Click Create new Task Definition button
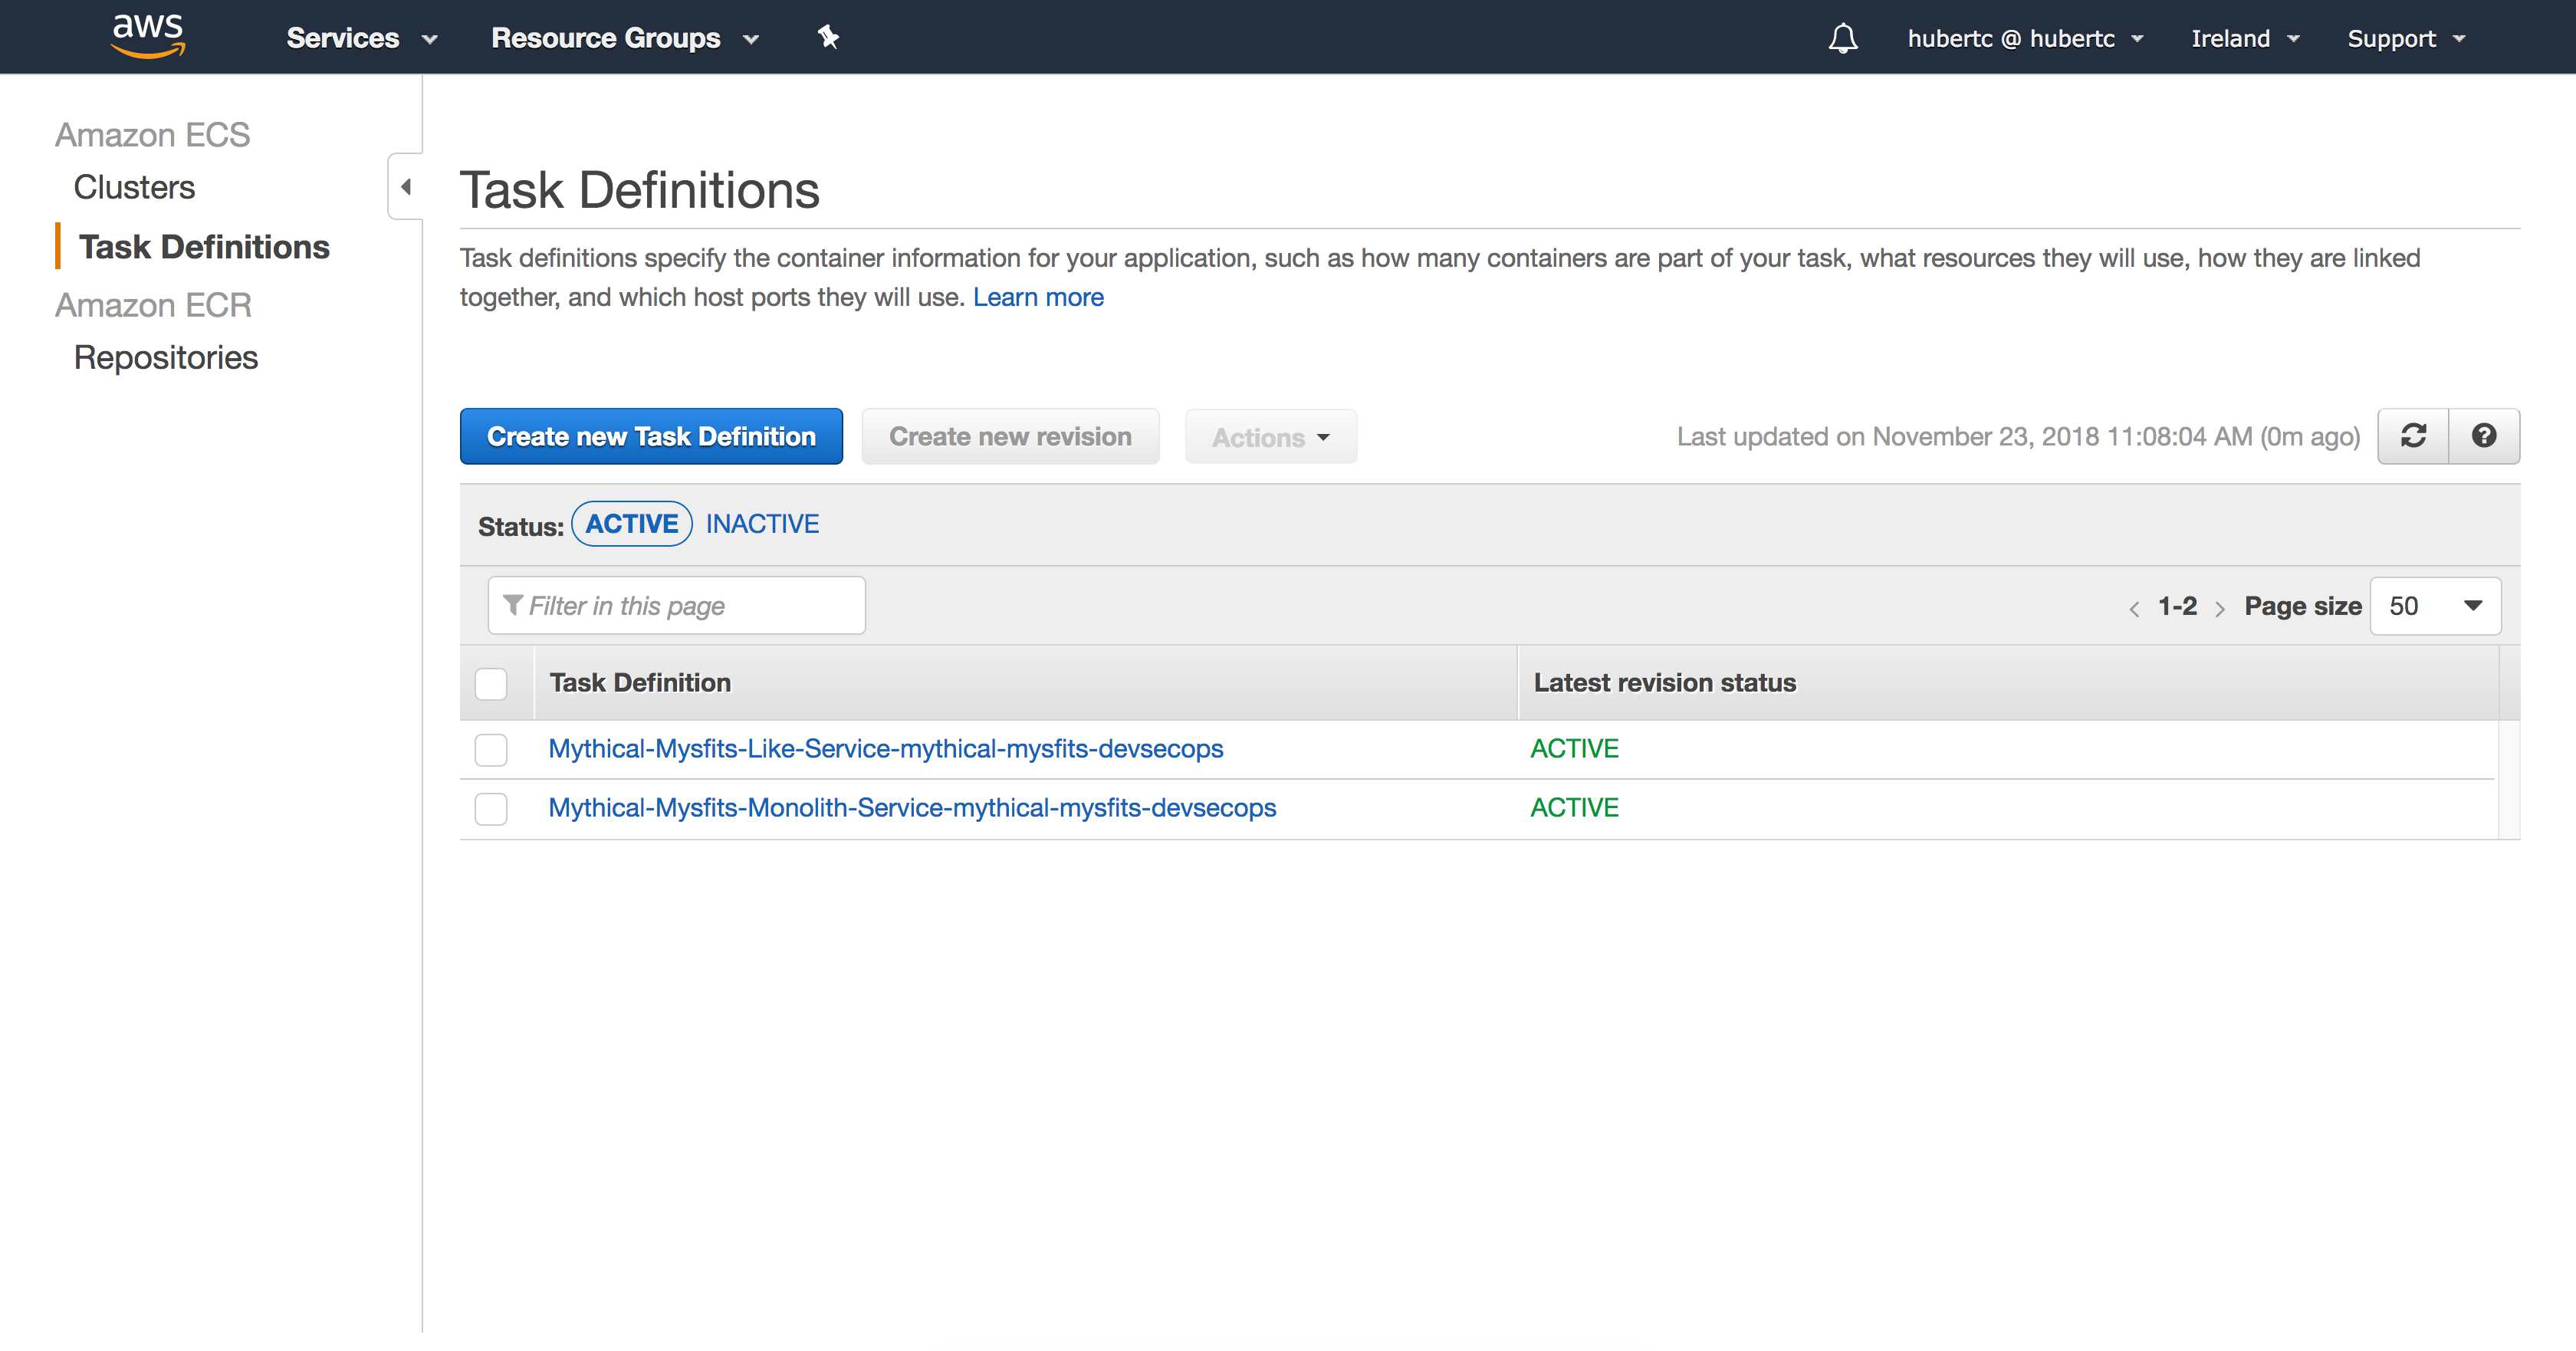Image resolution: width=2576 pixels, height=1351 pixels. [x=651, y=436]
